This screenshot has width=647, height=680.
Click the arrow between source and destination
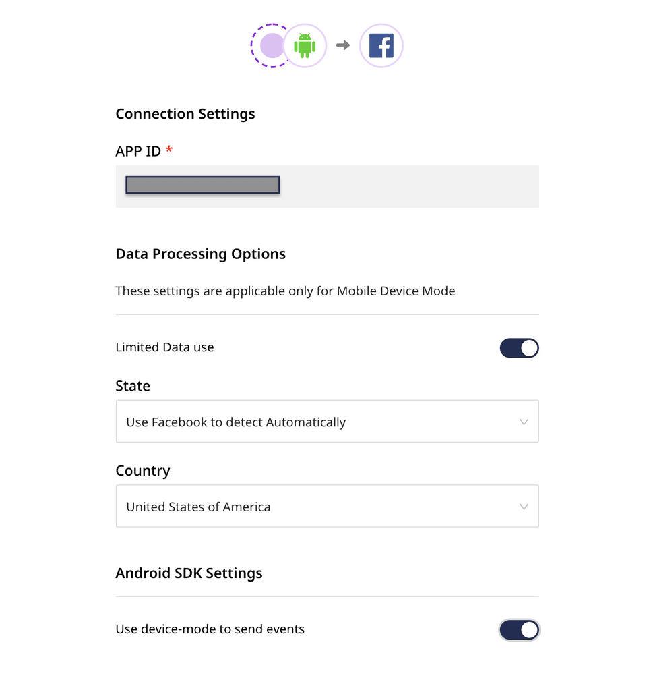pyautogui.click(x=343, y=45)
